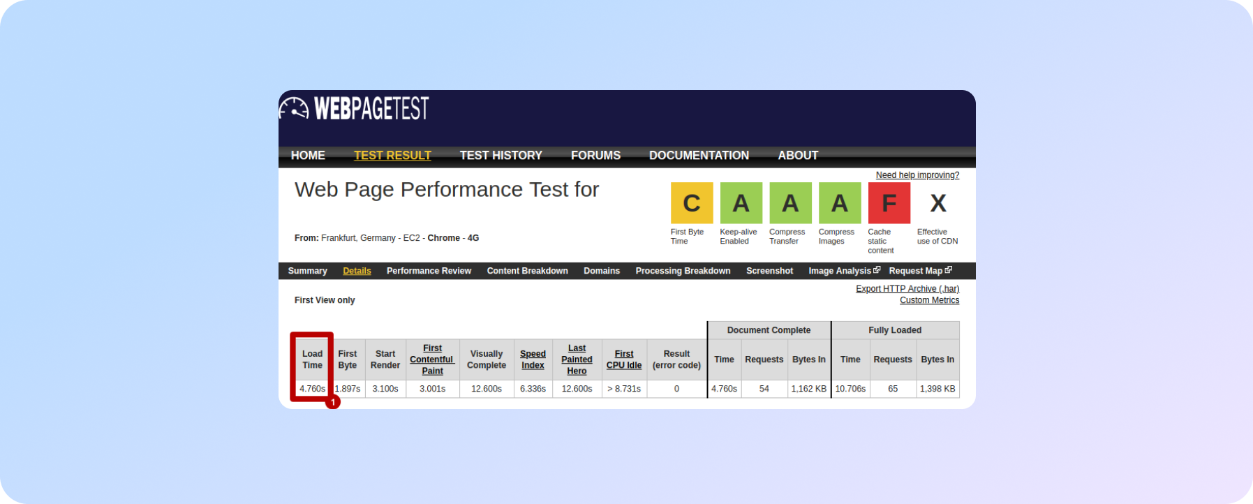Click the Web Page Performance Test for heading
The height and width of the screenshot is (504, 1253).
point(447,190)
